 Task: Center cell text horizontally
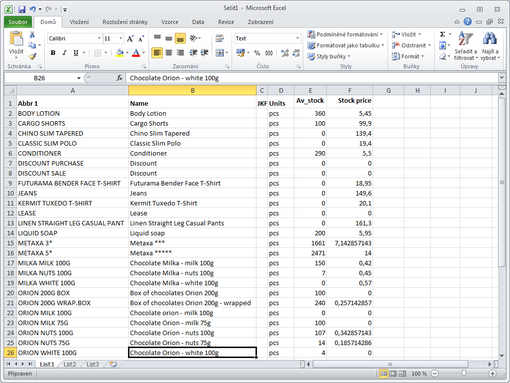[169, 53]
